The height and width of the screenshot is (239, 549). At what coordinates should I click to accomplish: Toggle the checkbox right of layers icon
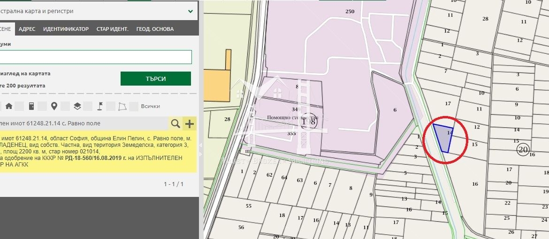tap(88, 106)
